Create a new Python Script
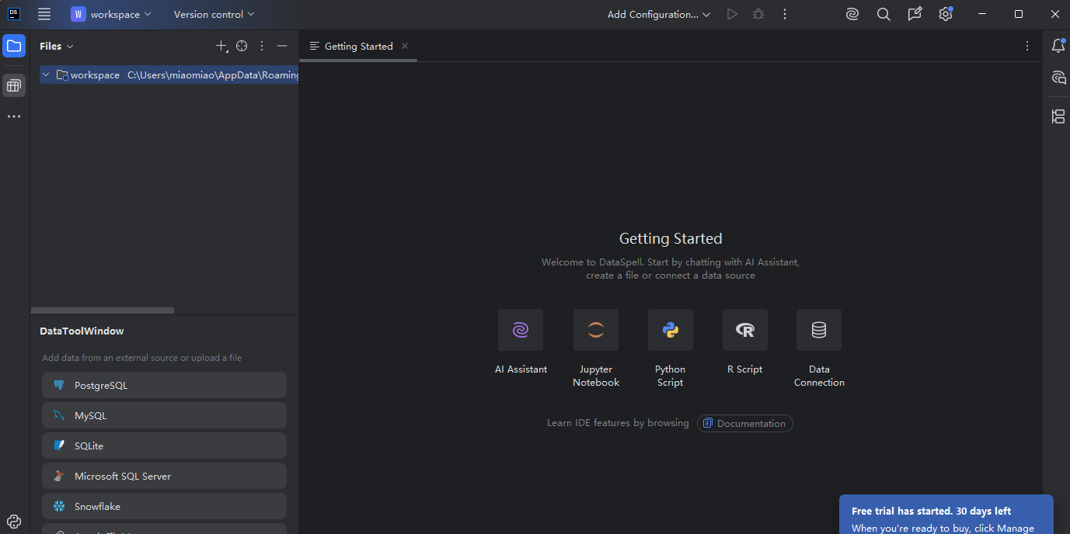1070x534 pixels. [x=670, y=330]
